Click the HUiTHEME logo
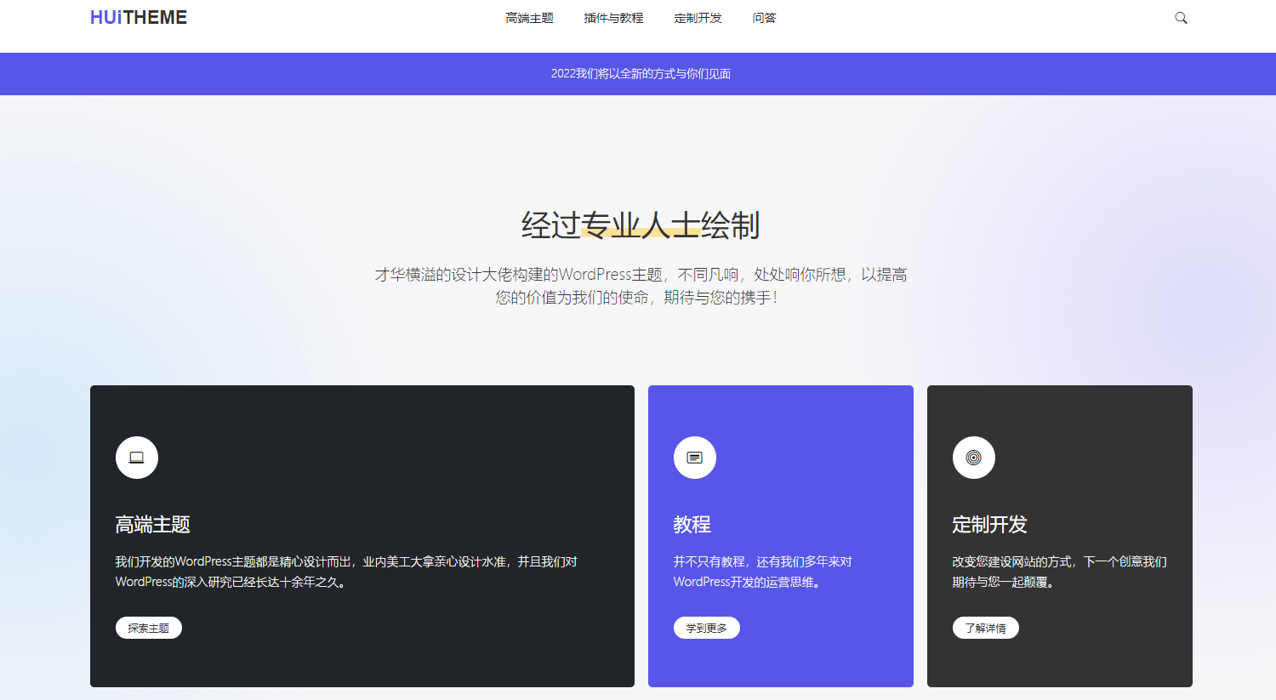The image size is (1276, 700). coord(139,16)
